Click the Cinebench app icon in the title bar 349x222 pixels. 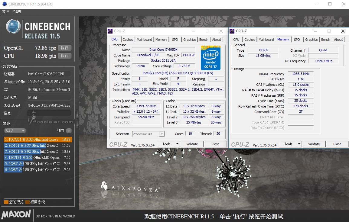(x=4, y=4)
